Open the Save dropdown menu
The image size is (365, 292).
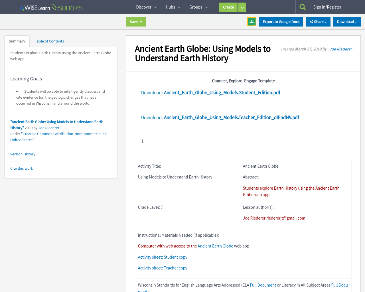(136, 22)
